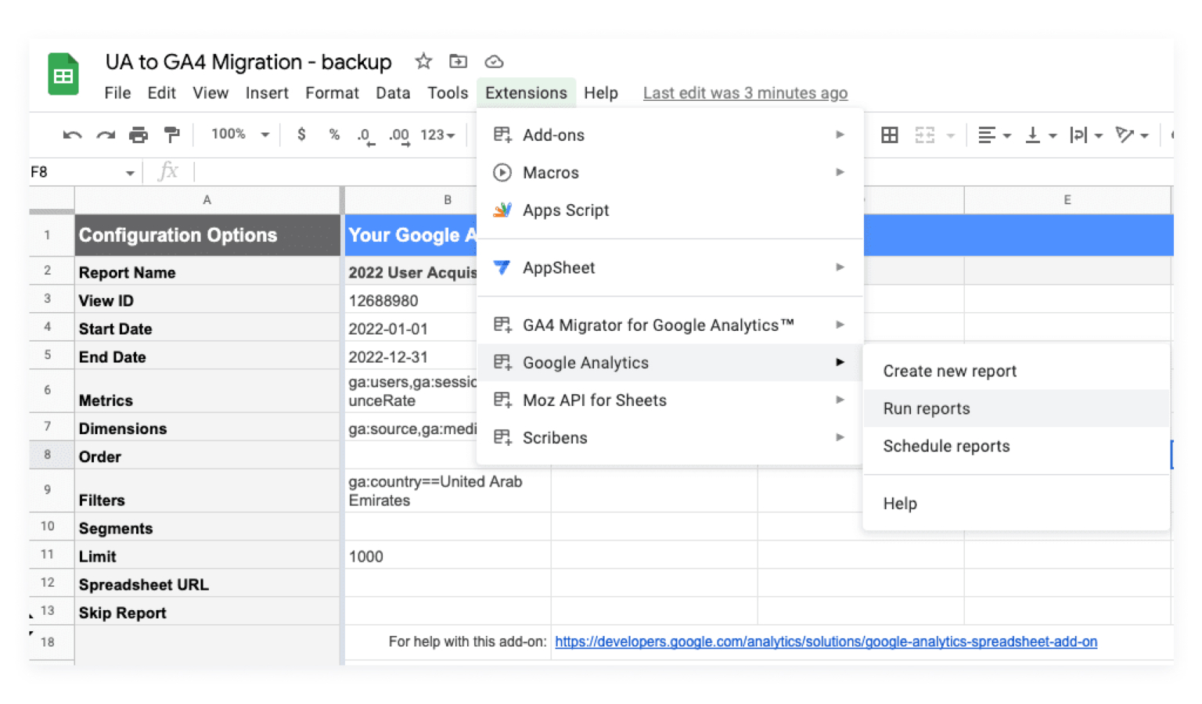Select the View ID value 12688980
Image resolution: width=1202 pixels, height=704 pixels.
410,300
